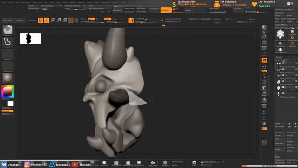Toggle the Mrgb button
Screen dimensions: 298x168
pos(83,19)
